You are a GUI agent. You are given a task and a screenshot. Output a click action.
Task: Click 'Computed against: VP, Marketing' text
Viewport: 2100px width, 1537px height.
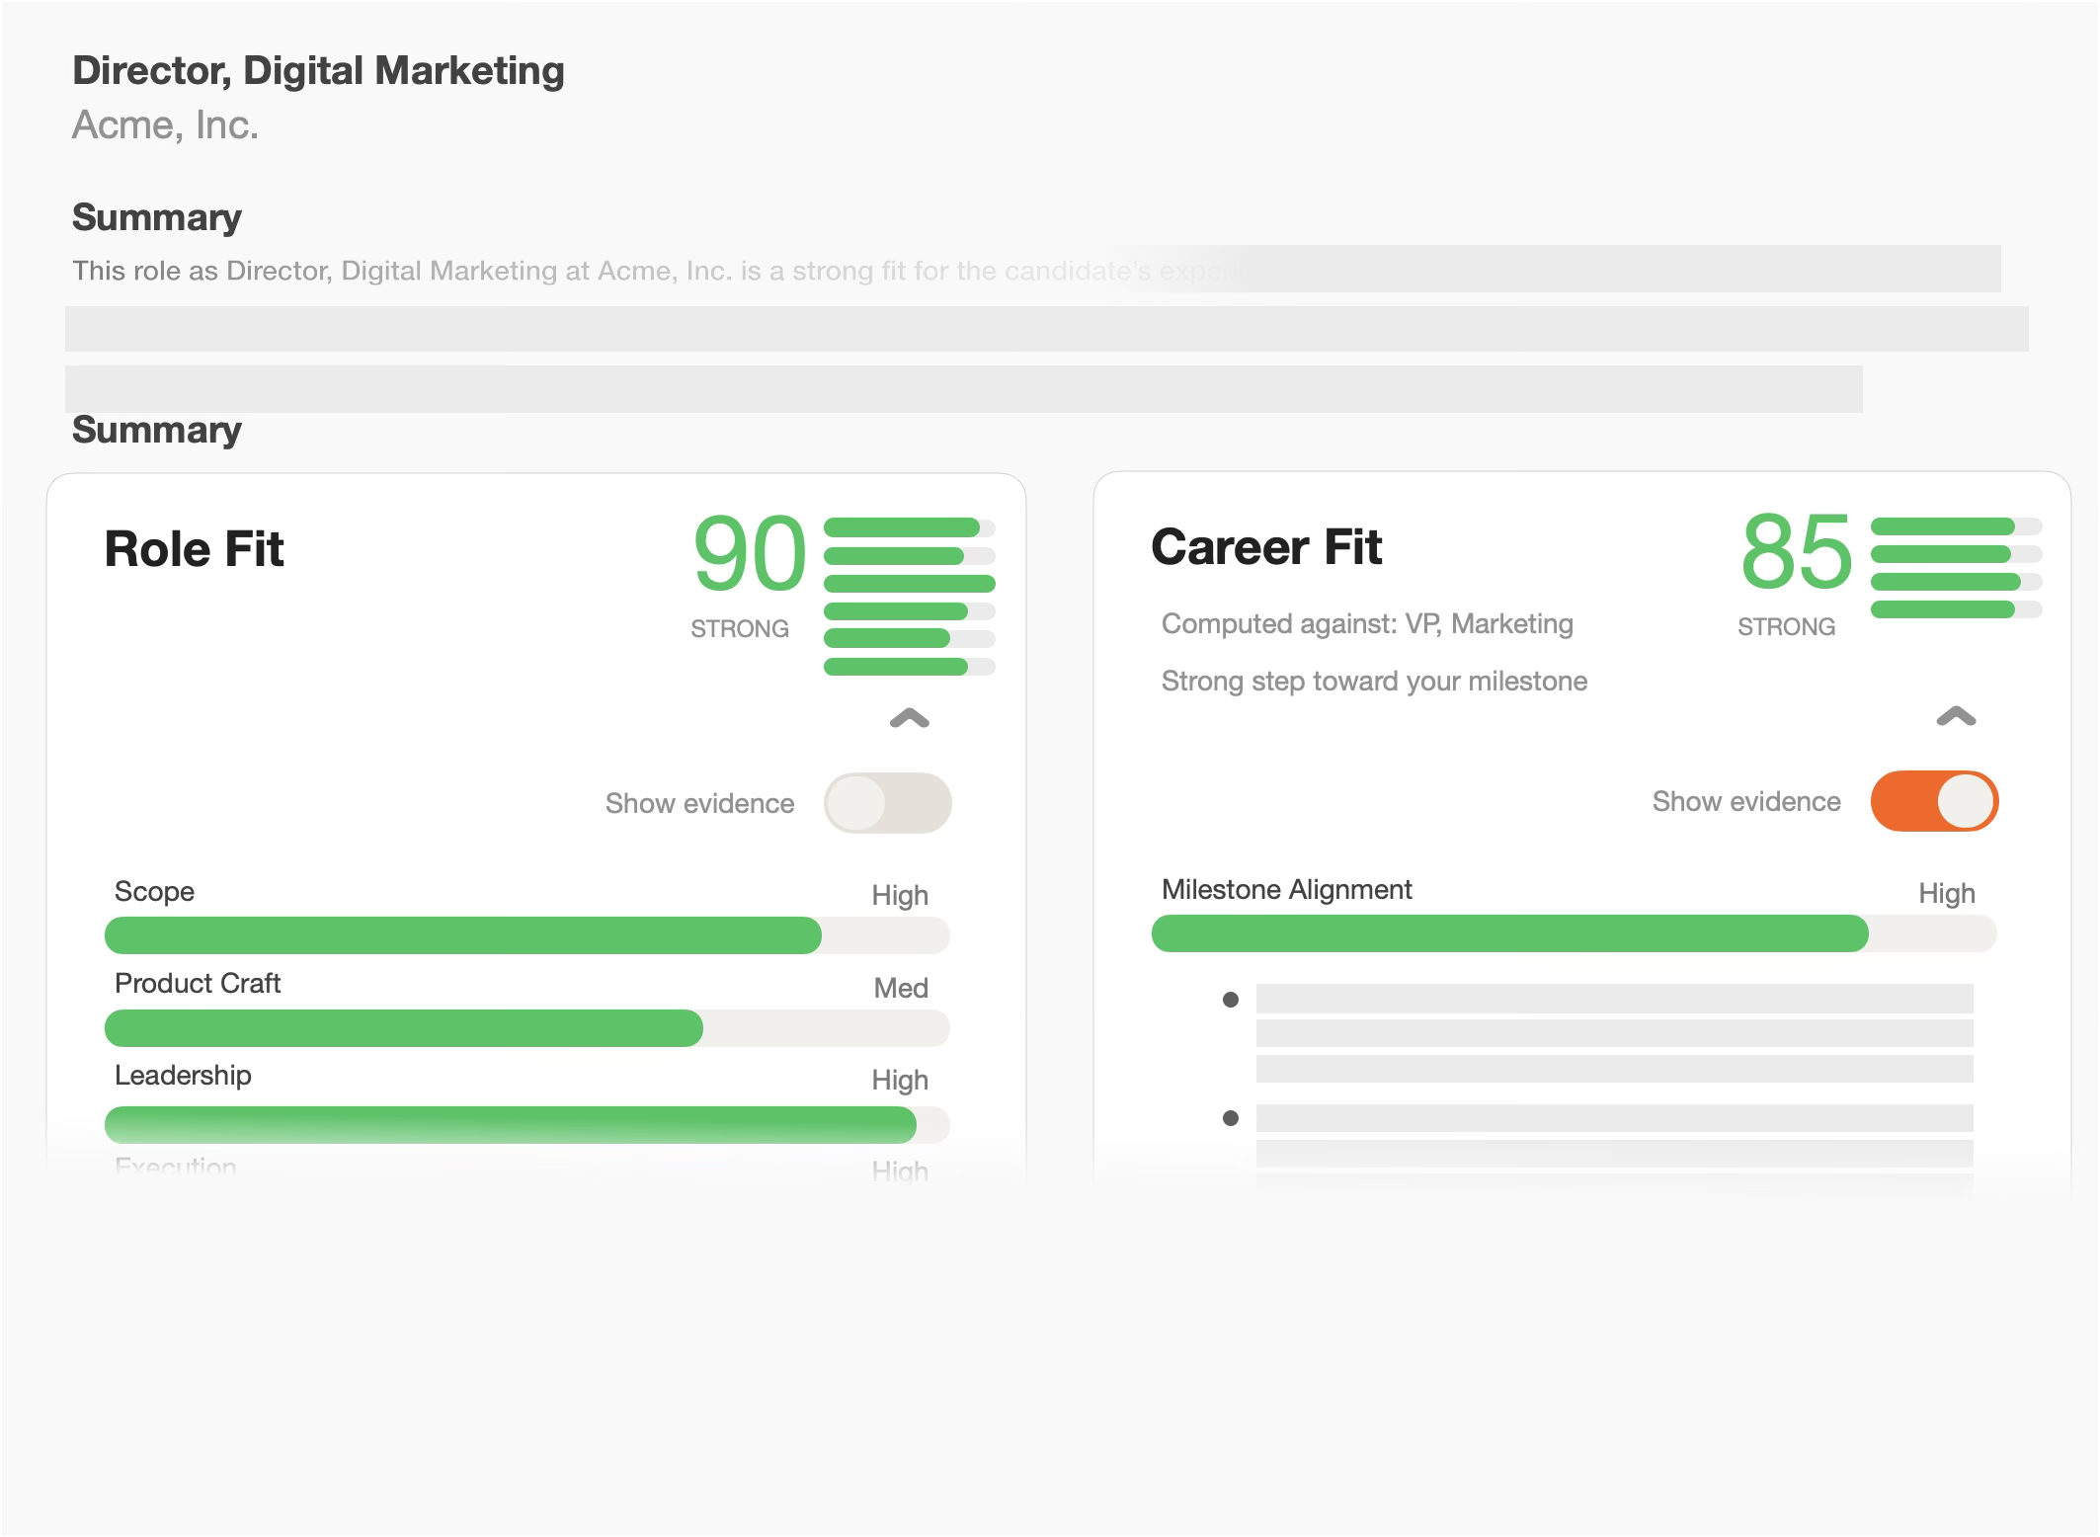tap(1367, 624)
